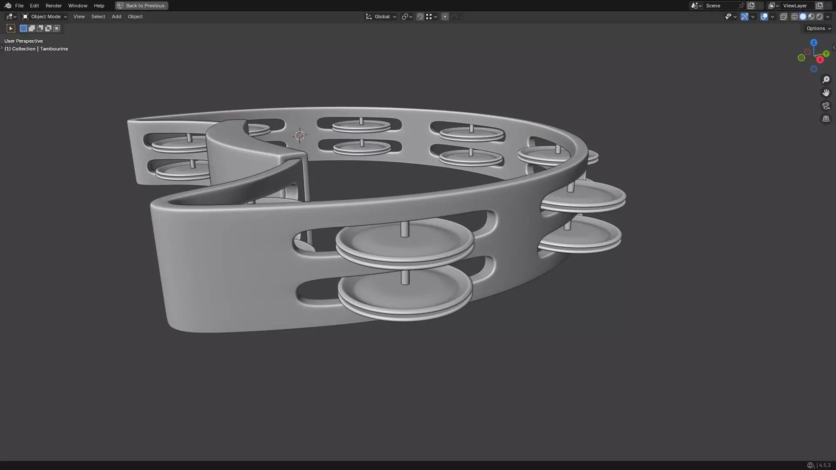Switch perspective/orthographic with grid icon
This screenshot has height=470, width=836.
pyautogui.click(x=826, y=119)
